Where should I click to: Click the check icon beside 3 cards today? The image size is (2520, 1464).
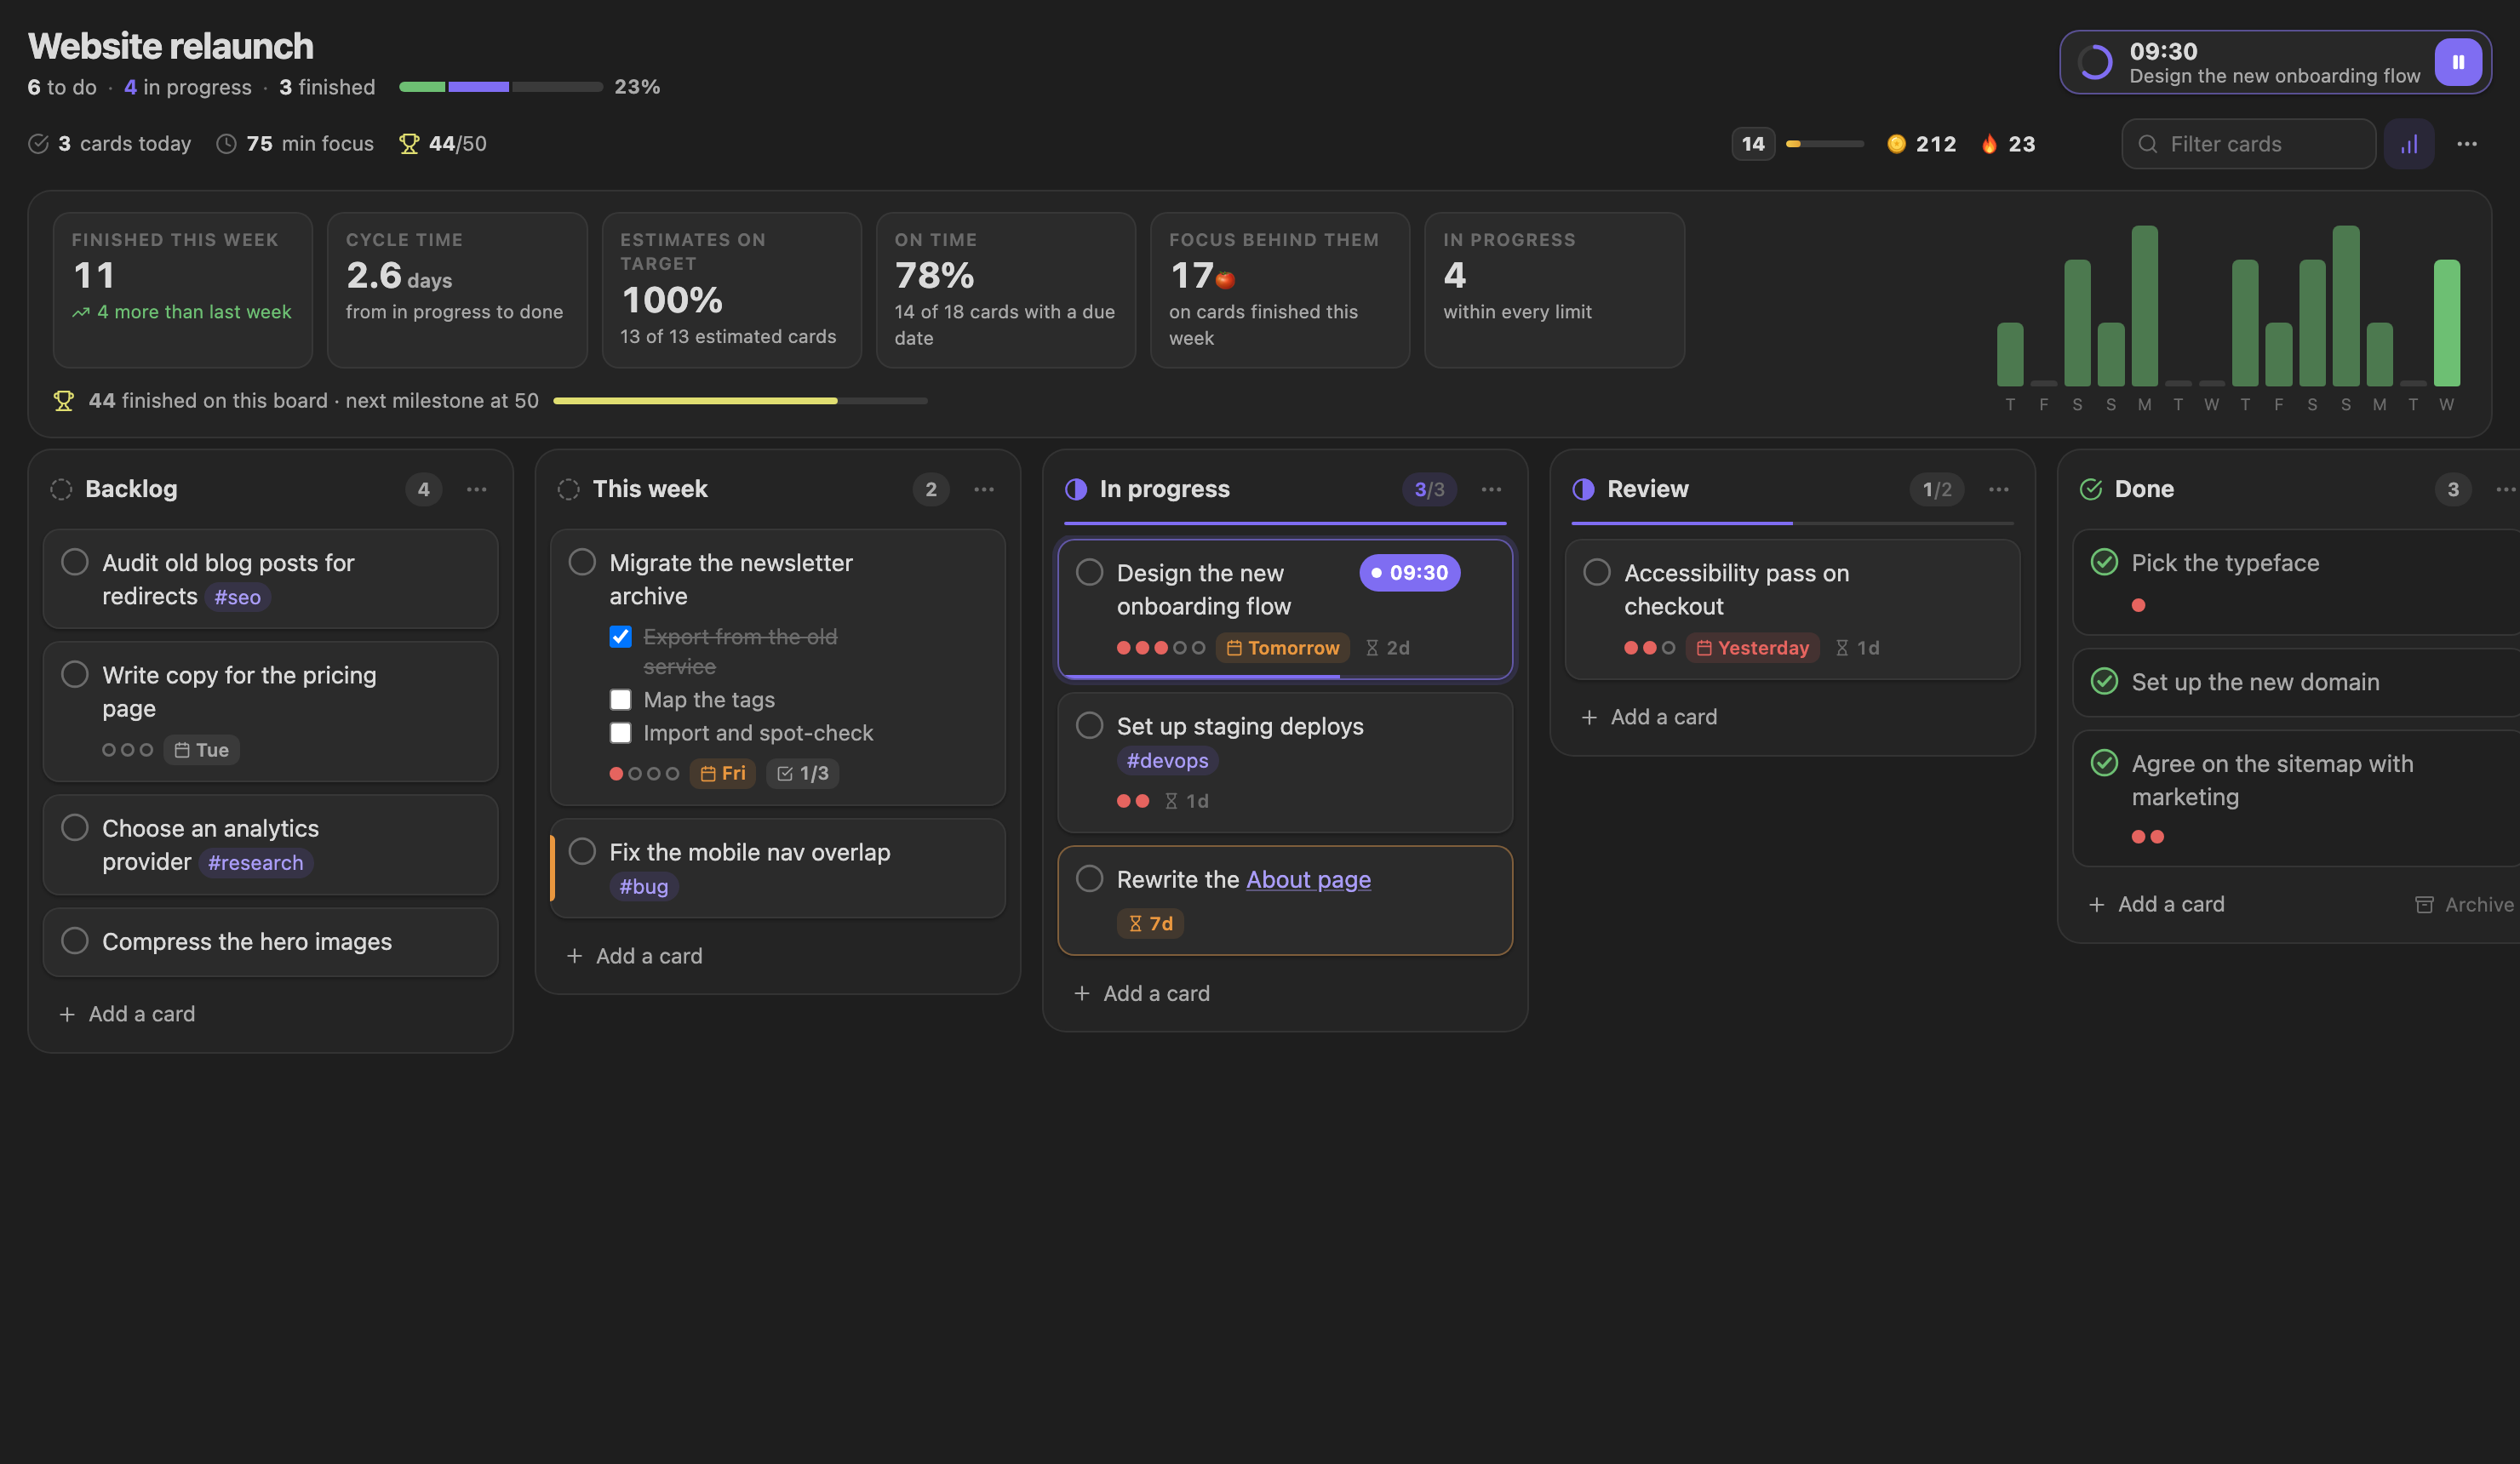(x=38, y=144)
